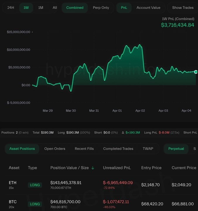The image size is (198, 211).
Task: Click the Long $190.3M (100%) summary
Action: click(x=74, y=133)
